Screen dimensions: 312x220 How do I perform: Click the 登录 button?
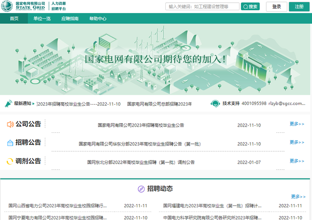point(276,6)
